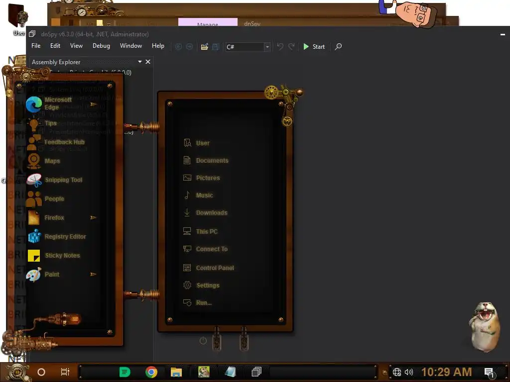The height and width of the screenshot is (382, 510).
Task: Switch to the Manage tab in background window
Action: coord(208,23)
